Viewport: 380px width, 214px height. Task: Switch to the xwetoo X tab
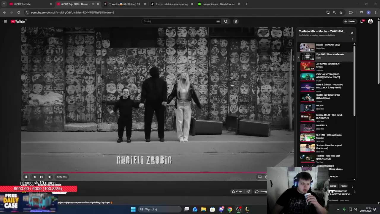[x=125, y=4]
